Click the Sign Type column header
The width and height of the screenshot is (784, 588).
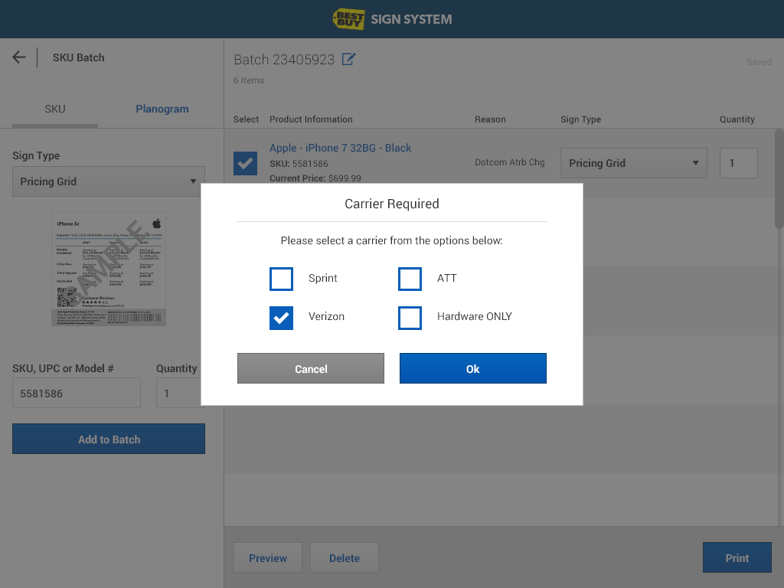coord(580,119)
